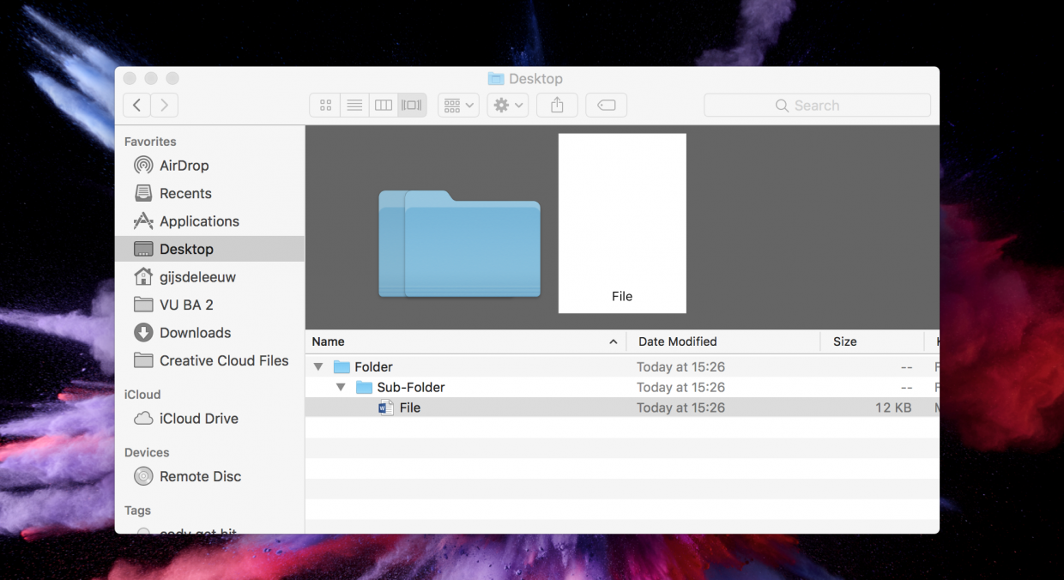The height and width of the screenshot is (580, 1064).
Task: Open the Action gear dropdown menu
Action: [x=507, y=106]
